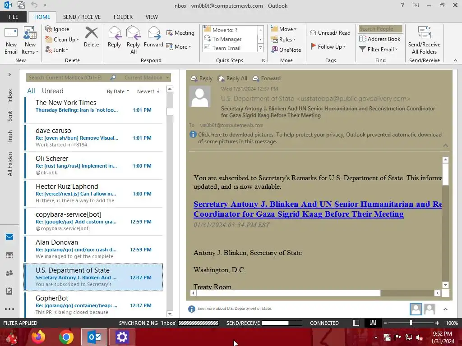The image size is (462, 346).
Task: Click the Ignore conversation icon
Action: [57, 29]
